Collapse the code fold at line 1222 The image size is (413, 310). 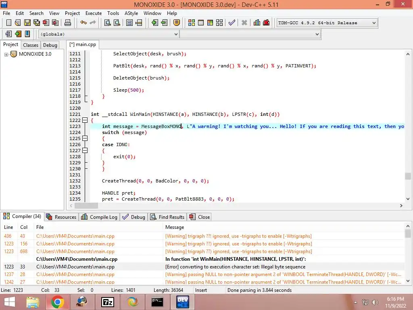coord(85,120)
